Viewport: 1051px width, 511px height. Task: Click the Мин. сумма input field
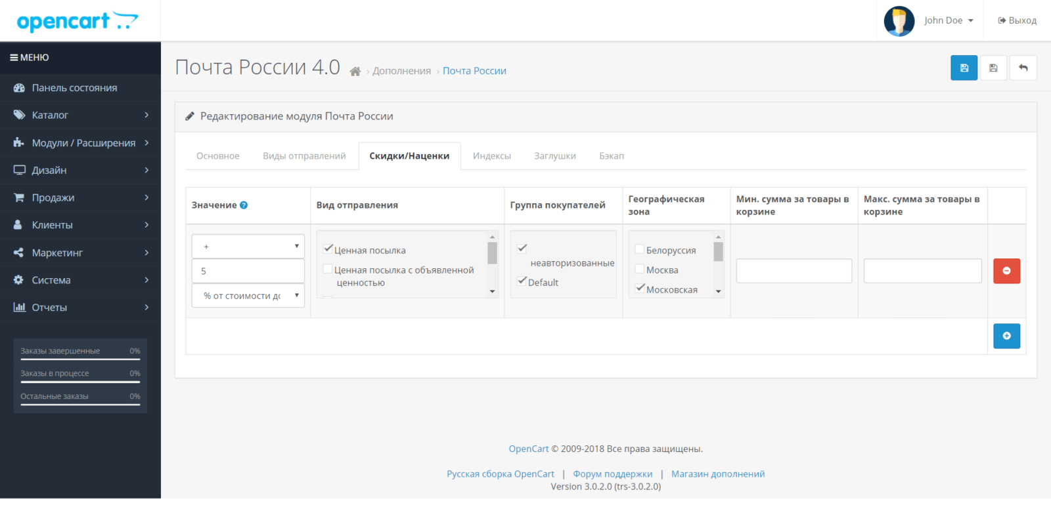(794, 271)
